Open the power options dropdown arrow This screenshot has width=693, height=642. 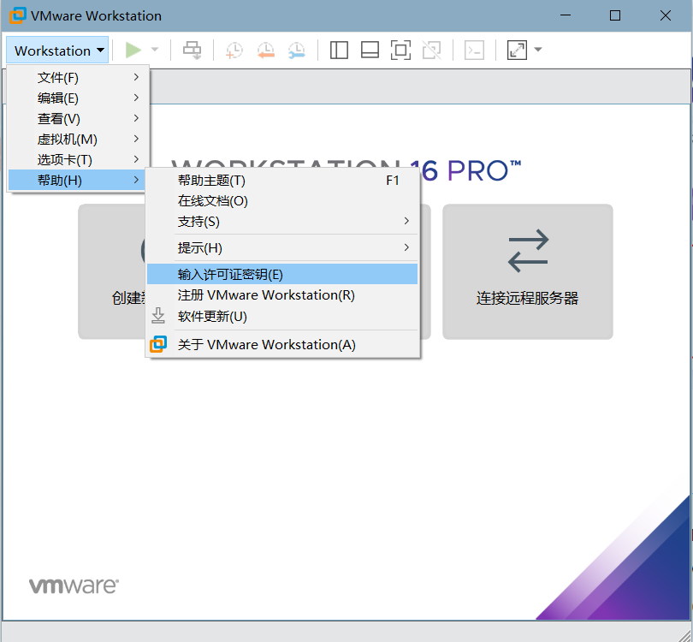tap(155, 50)
